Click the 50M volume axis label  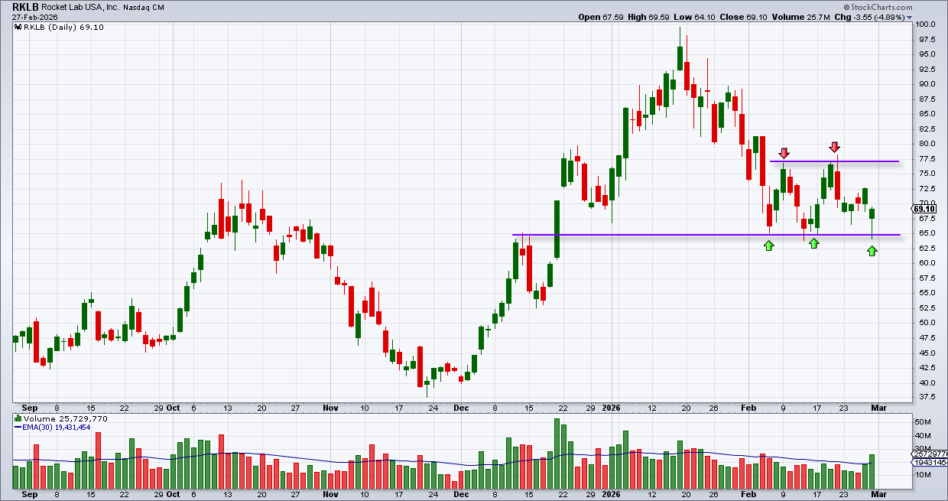tap(924, 422)
